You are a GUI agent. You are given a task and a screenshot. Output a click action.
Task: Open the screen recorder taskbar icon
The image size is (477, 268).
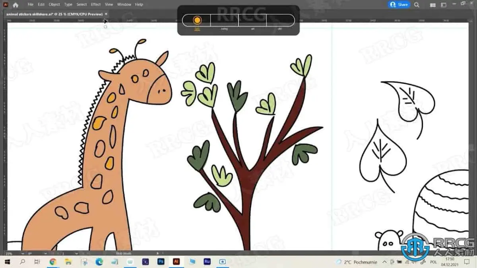click(222, 262)
